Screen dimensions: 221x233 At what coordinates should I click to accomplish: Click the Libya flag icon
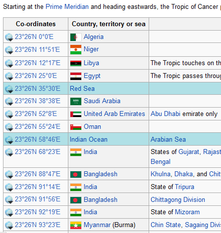(76, 63)
